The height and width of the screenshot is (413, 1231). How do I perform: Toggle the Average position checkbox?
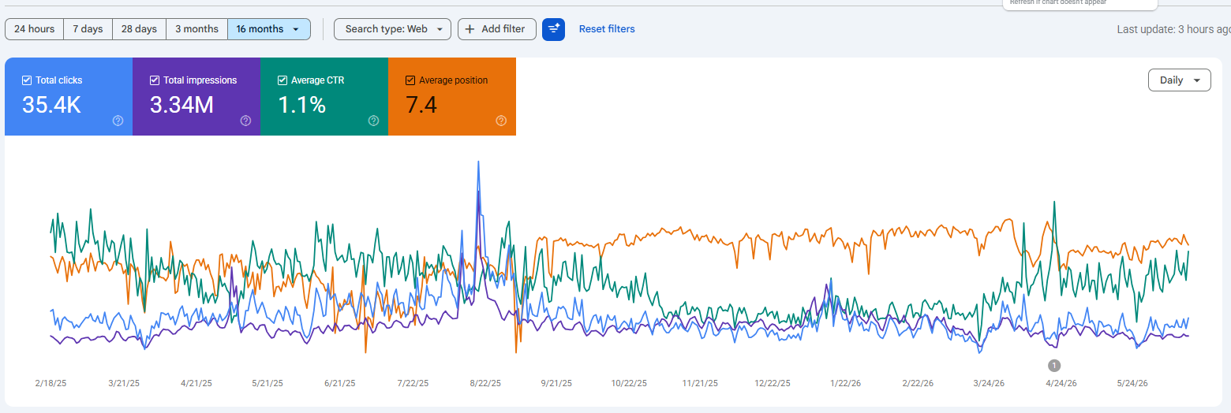[410, 80]
